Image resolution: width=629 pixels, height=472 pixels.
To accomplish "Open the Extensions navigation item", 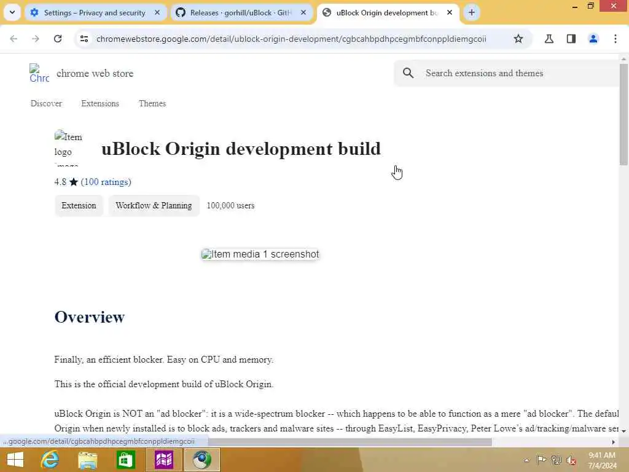I will (100, 103).
